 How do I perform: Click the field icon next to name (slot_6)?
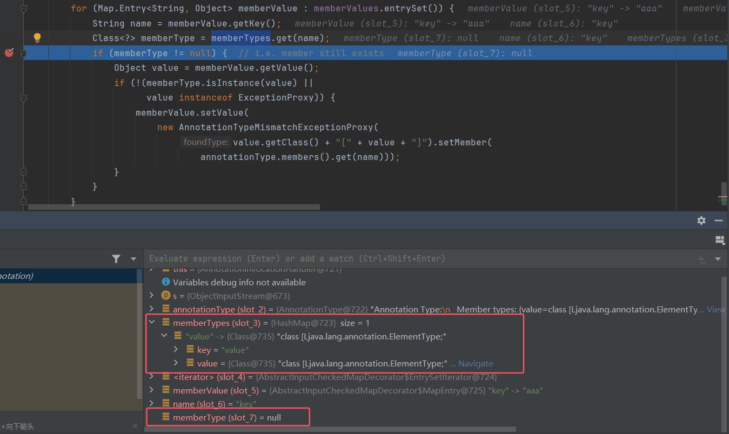tap(166, 404)
